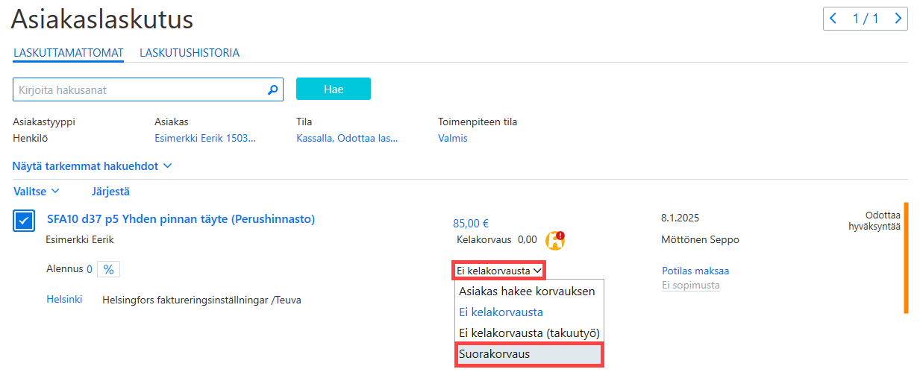Select Asiakas hakee korvauksen option

528,292
